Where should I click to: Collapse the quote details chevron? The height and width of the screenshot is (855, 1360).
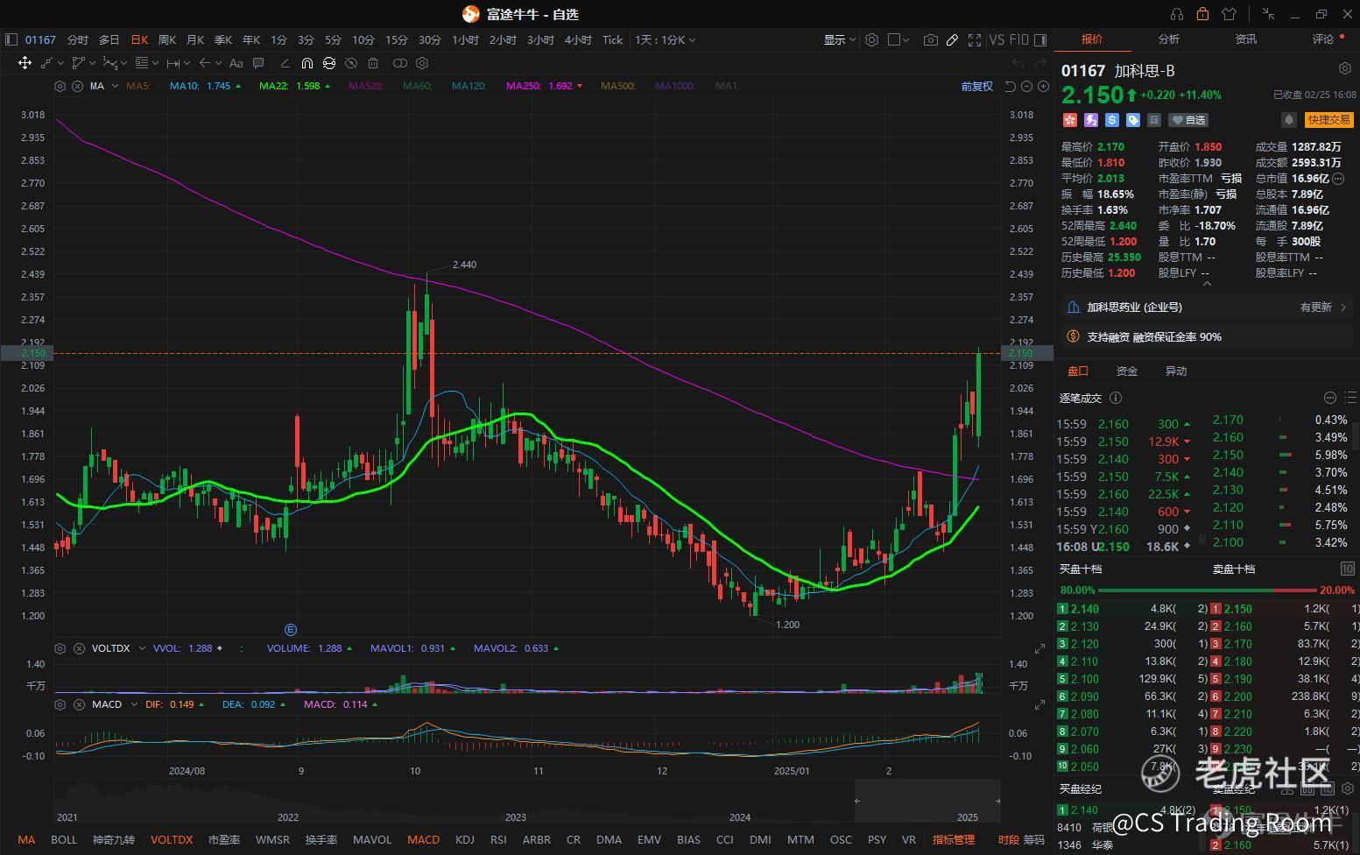(1207, 284)
